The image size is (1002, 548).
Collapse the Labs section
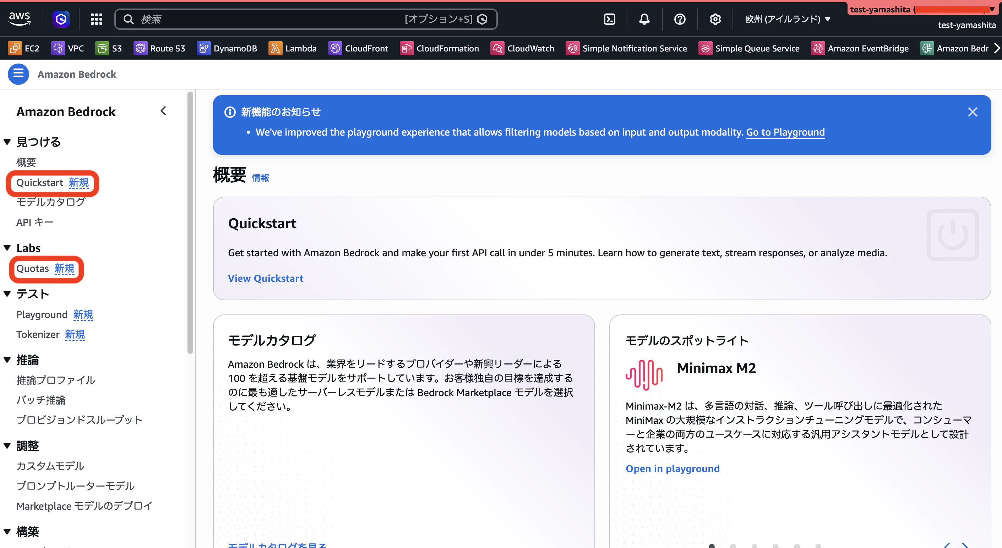7,248
